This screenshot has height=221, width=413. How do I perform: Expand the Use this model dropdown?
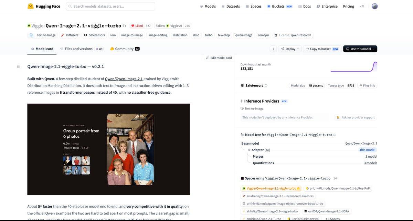(360, 49)
